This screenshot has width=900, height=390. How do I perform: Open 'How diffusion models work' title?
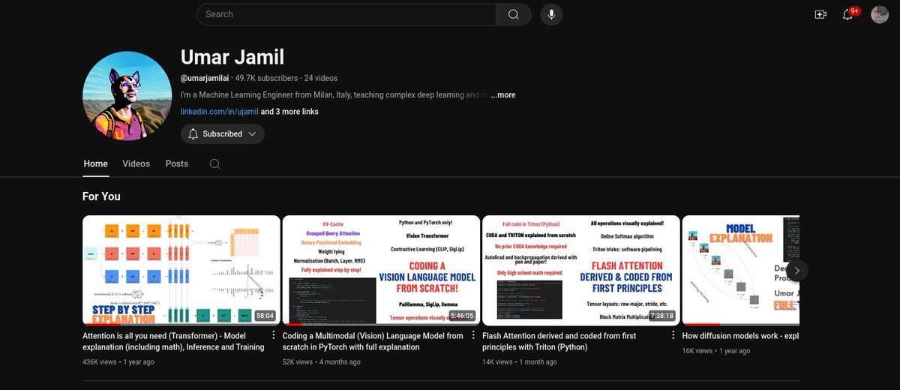coord(741,336)
